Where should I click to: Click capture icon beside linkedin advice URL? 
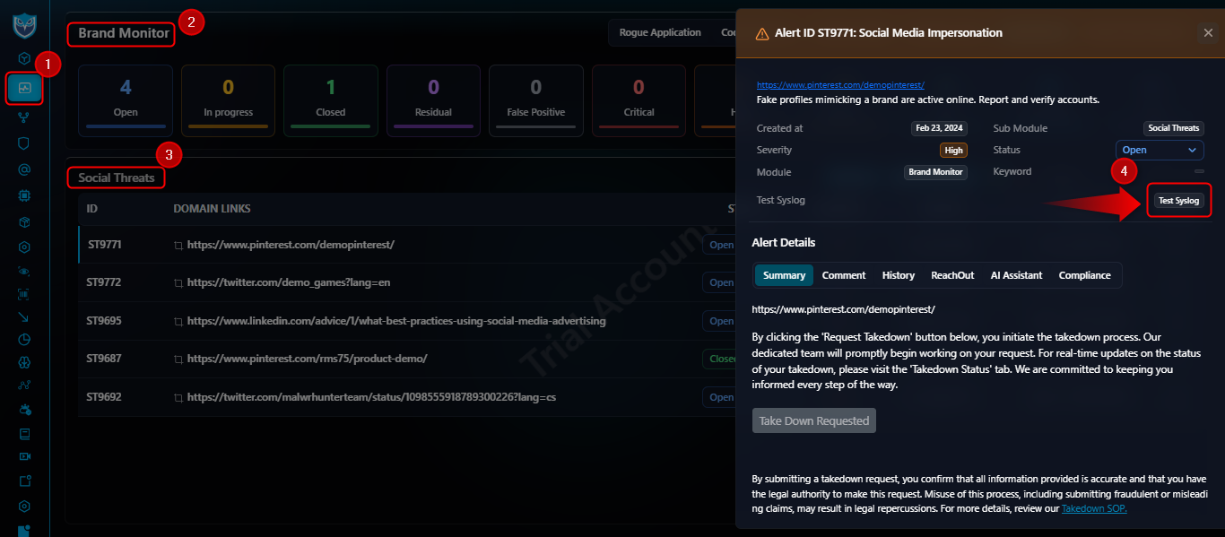[x=178, y=321]
